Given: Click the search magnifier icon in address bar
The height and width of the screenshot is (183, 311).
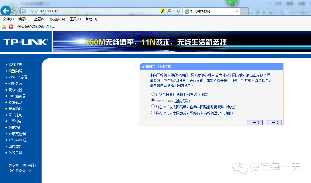Looking at the screenshot, I should point(169,11).
